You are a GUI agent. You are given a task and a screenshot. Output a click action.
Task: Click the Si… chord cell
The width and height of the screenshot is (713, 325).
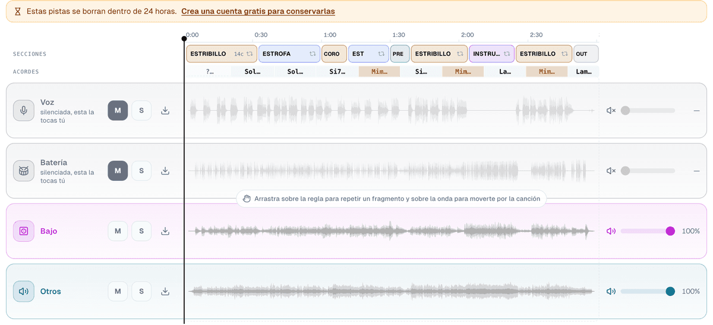click(x=421, y=72)
